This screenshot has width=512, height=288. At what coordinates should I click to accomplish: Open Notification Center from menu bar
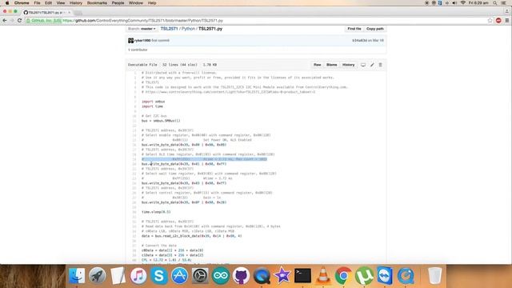[x=504, y=3]
